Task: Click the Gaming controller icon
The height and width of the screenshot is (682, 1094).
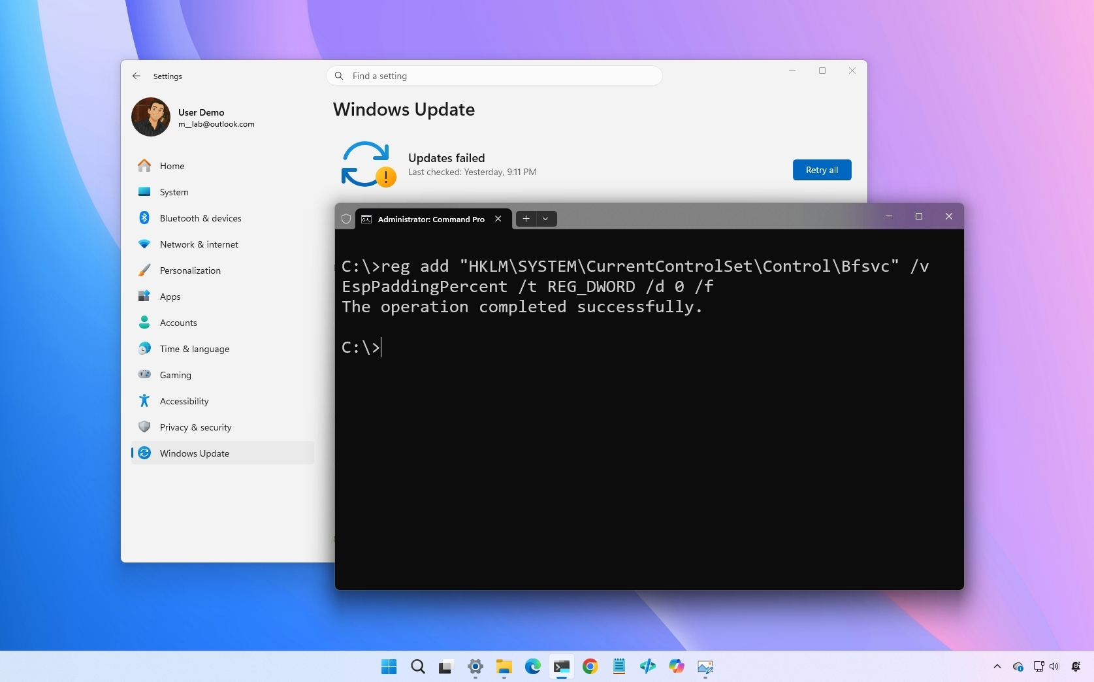Action: coord(144,374)
